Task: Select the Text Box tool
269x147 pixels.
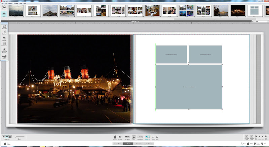Action: click(x=4, y=32)
